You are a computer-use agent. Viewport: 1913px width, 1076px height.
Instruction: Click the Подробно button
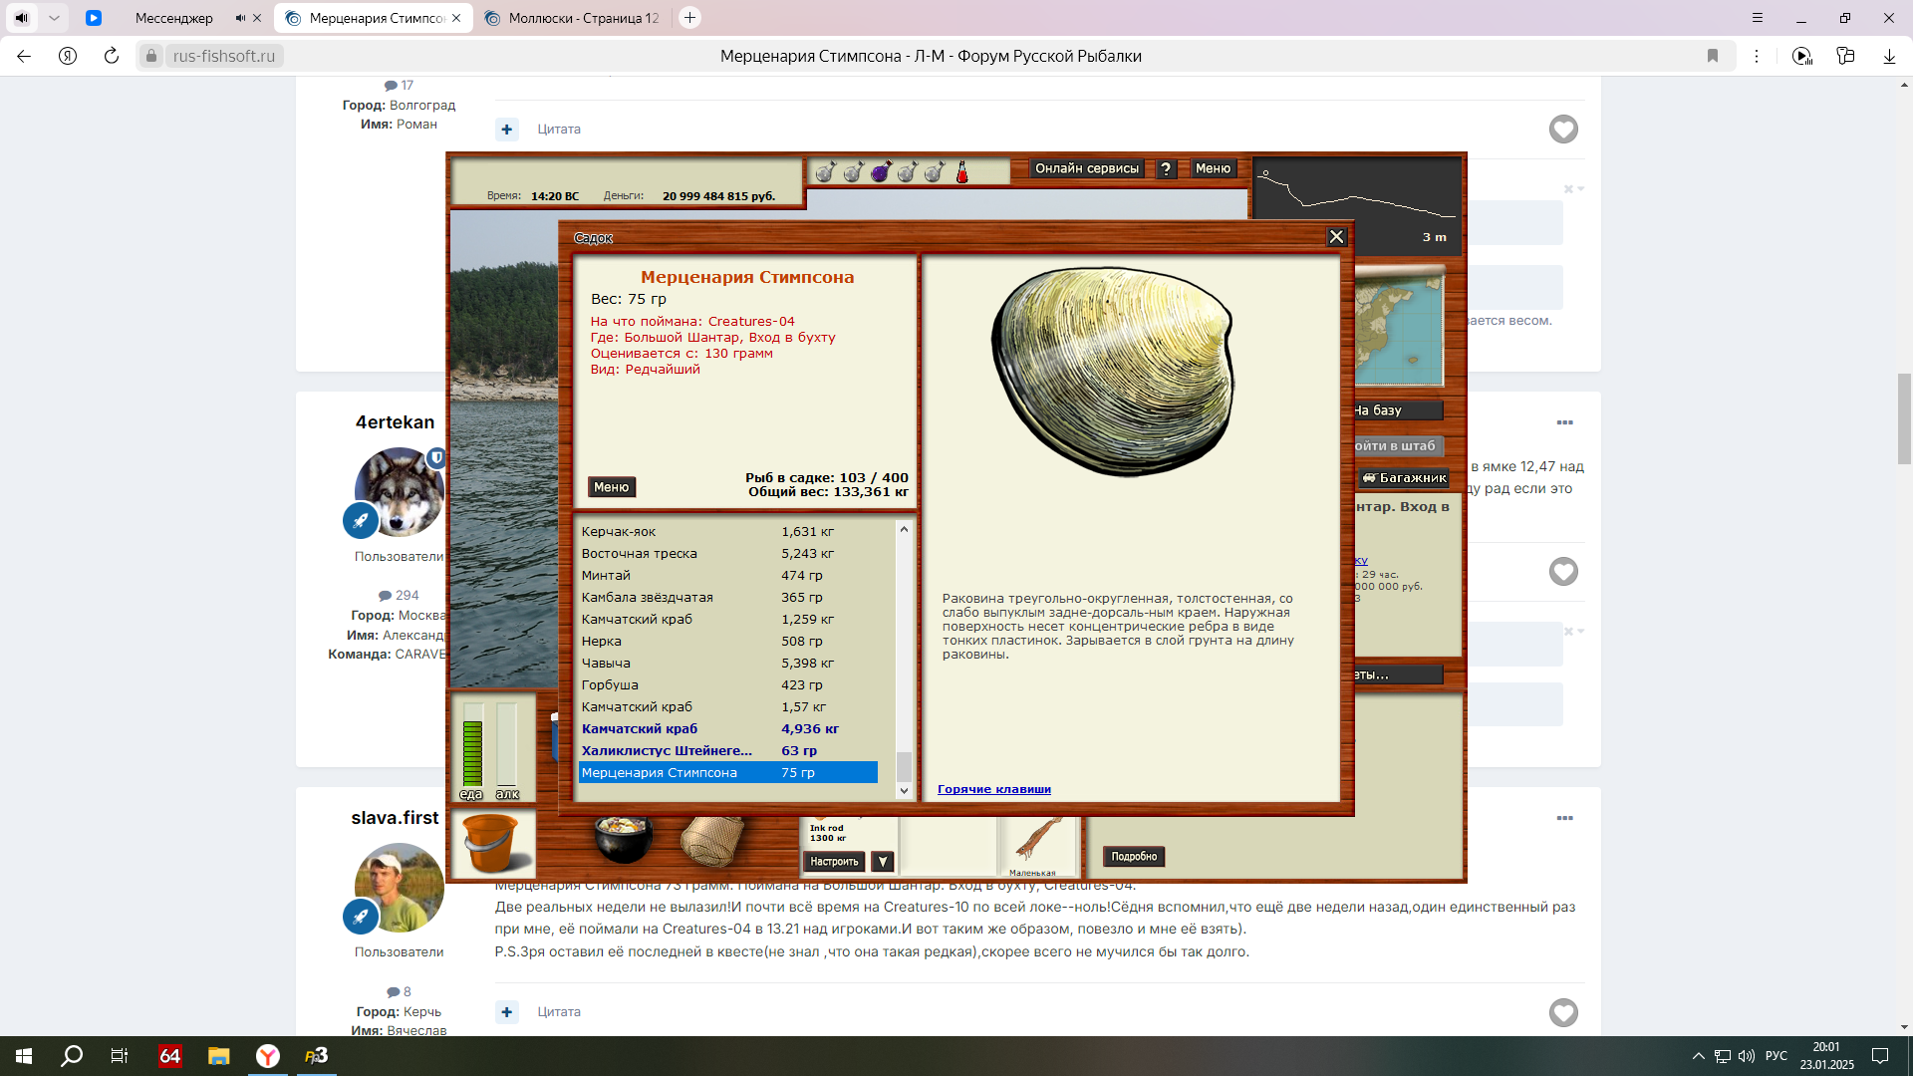pos(1134,857)
